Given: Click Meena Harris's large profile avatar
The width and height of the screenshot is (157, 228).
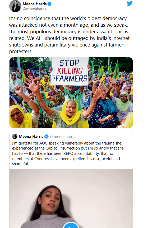Looking at the screenshot, I should click(15, 6).
